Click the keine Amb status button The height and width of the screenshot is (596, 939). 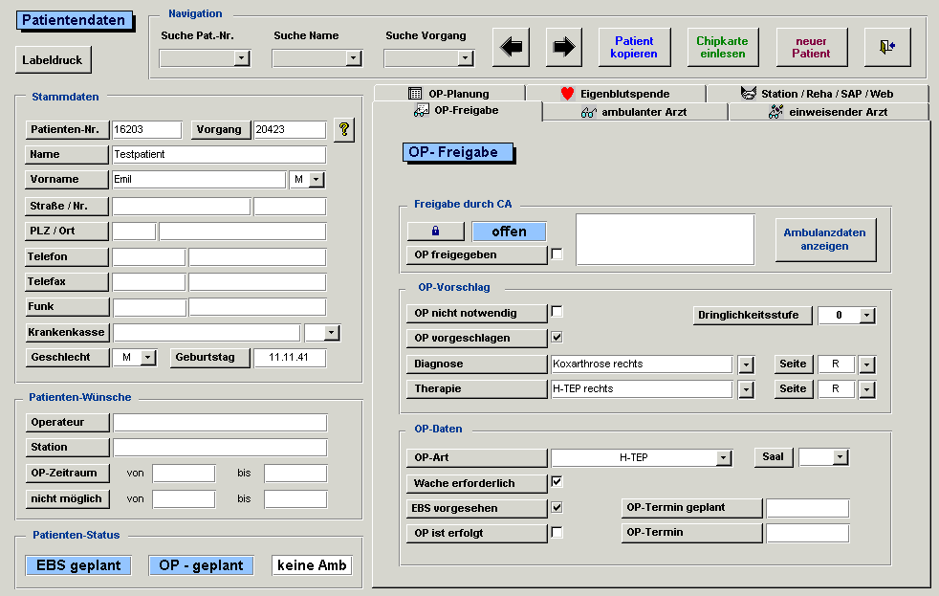tap(312, 565)
